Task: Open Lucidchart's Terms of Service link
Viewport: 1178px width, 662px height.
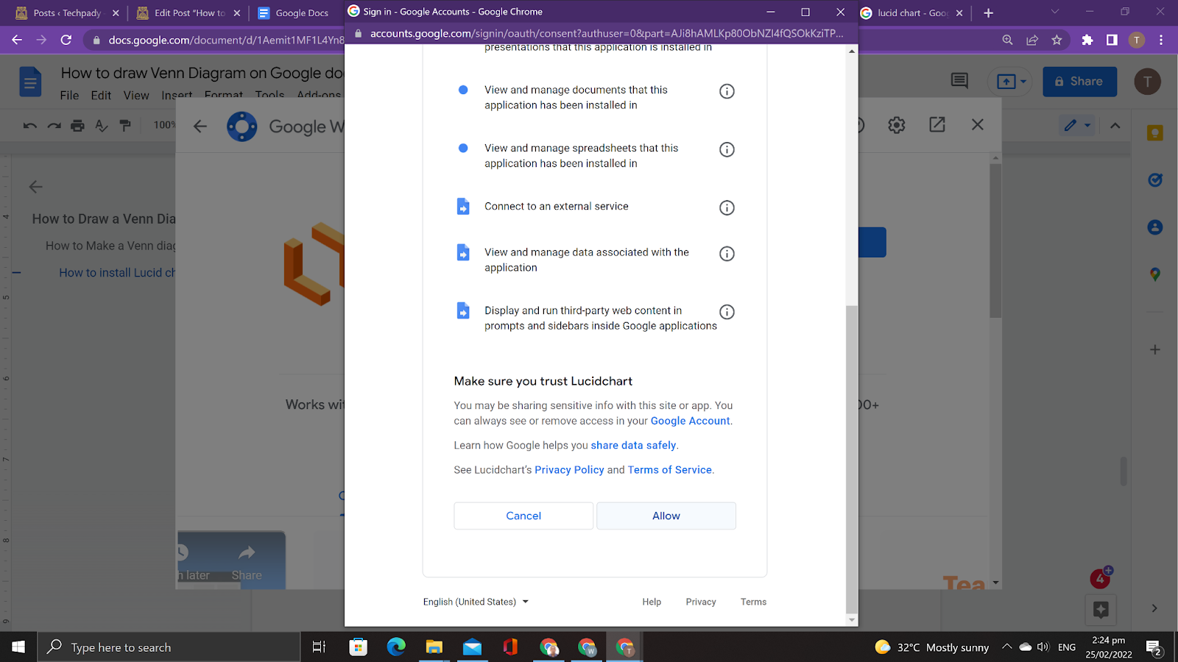Action: tap(670, 470)
